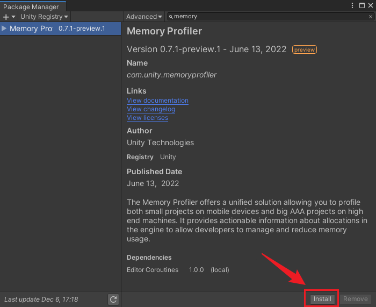This screenshot has height=307, width=376.
Task: Click the Editor Coroutines dependency entry
Action: pos(153,270)
